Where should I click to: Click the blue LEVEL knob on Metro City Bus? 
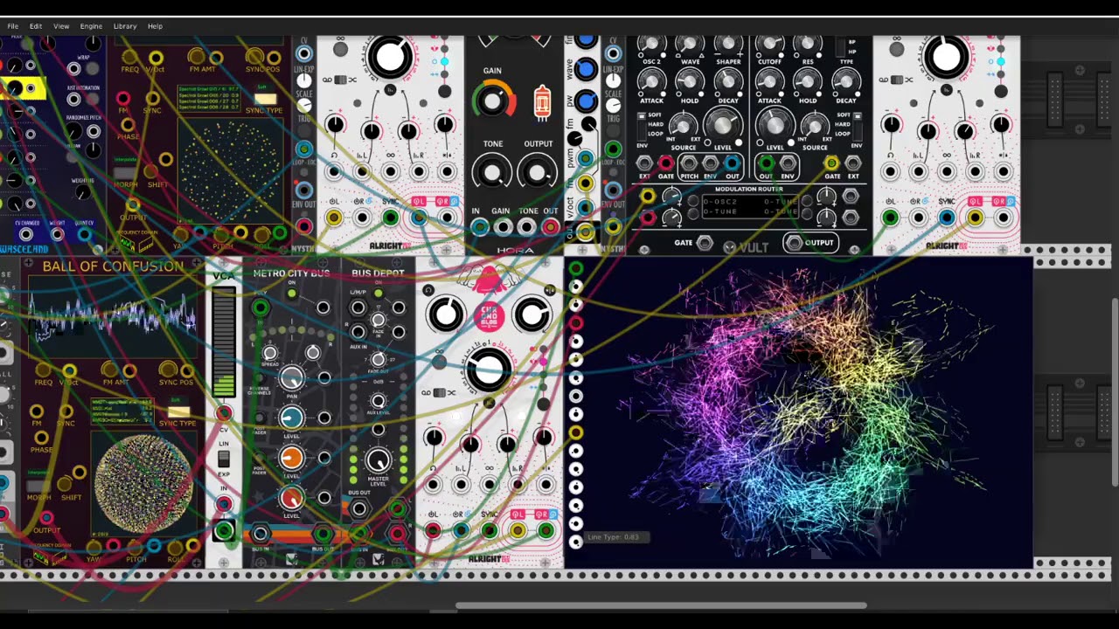pyautogui.click(x=291, y=418)
